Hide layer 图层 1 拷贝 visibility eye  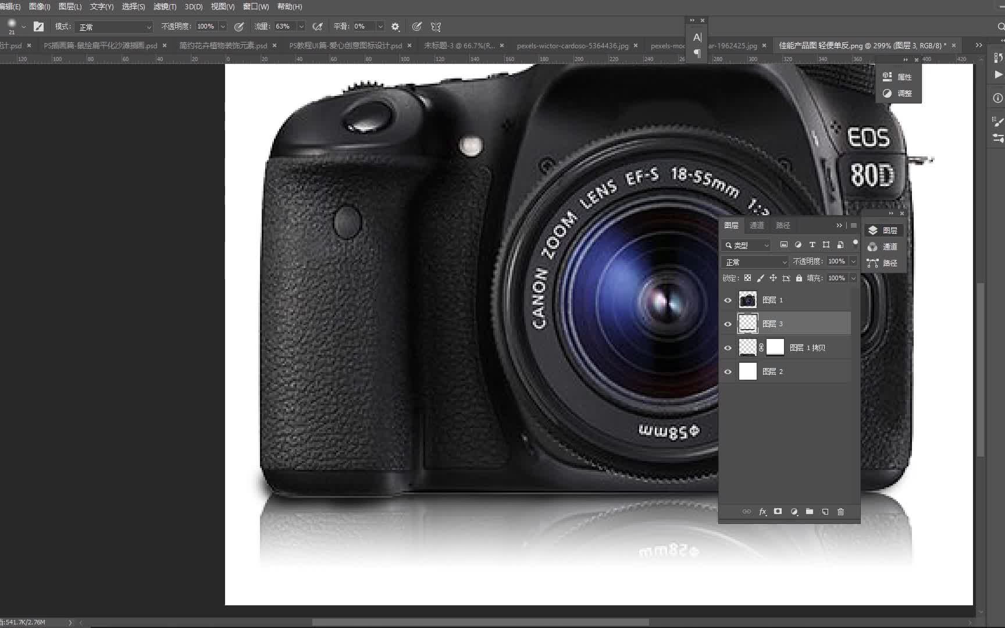[x=728, y=348]
